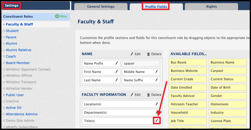Select the Public User role

pos(15,95)
